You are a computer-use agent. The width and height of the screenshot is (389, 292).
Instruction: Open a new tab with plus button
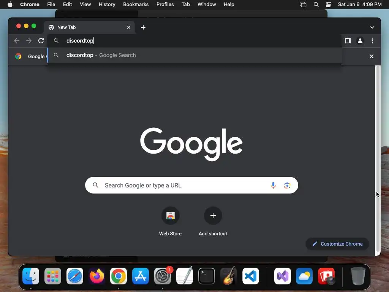[143, 27]
